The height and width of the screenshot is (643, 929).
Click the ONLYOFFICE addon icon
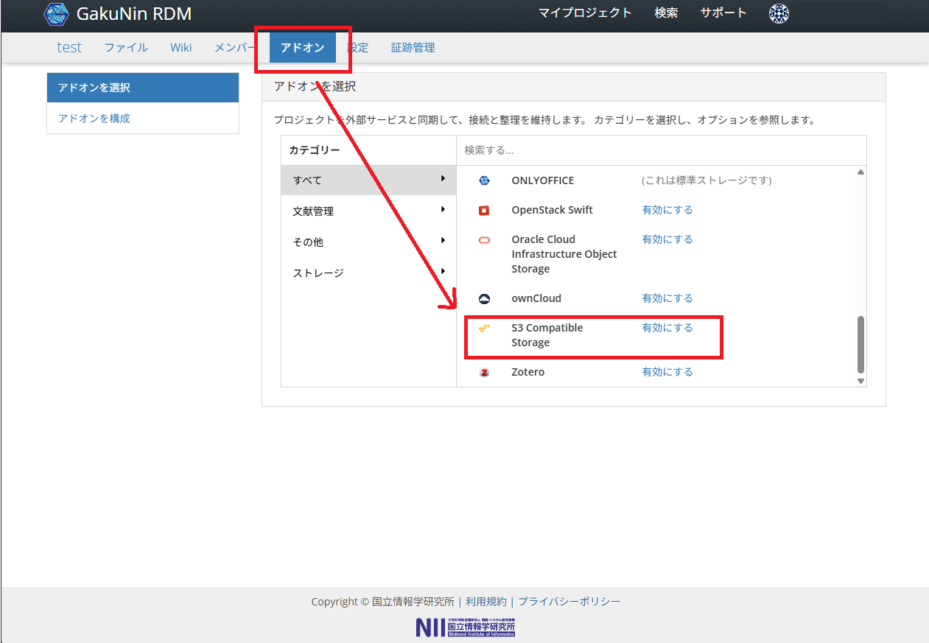(x=484, y=180)
